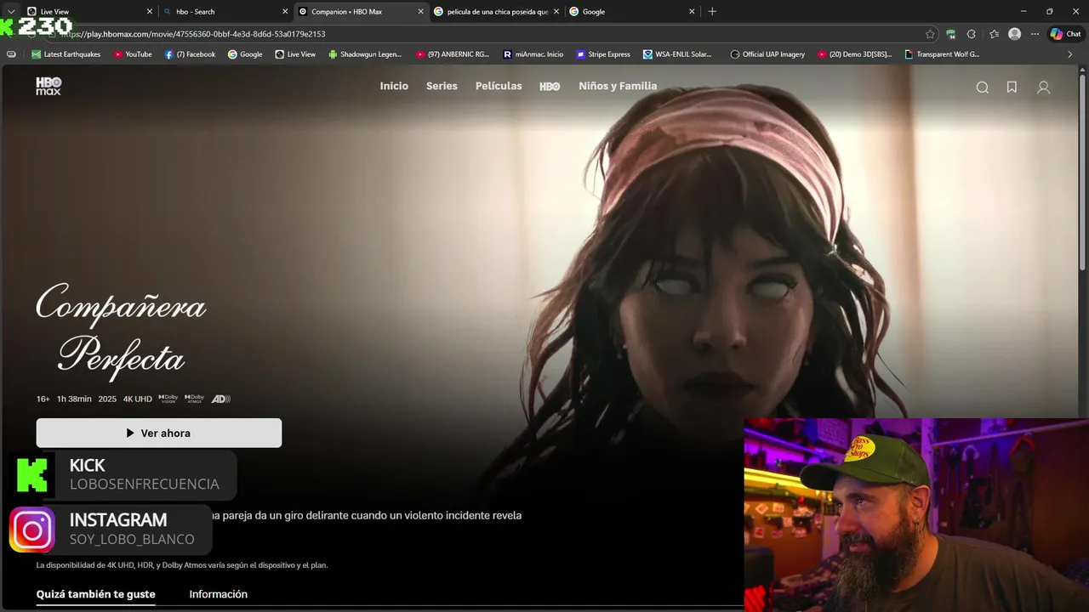Image resolution: width=1089 pixels, height=612 pixels.
Task: Open the Transparent Wolf G... bookmark
Action: coord(942,54)
